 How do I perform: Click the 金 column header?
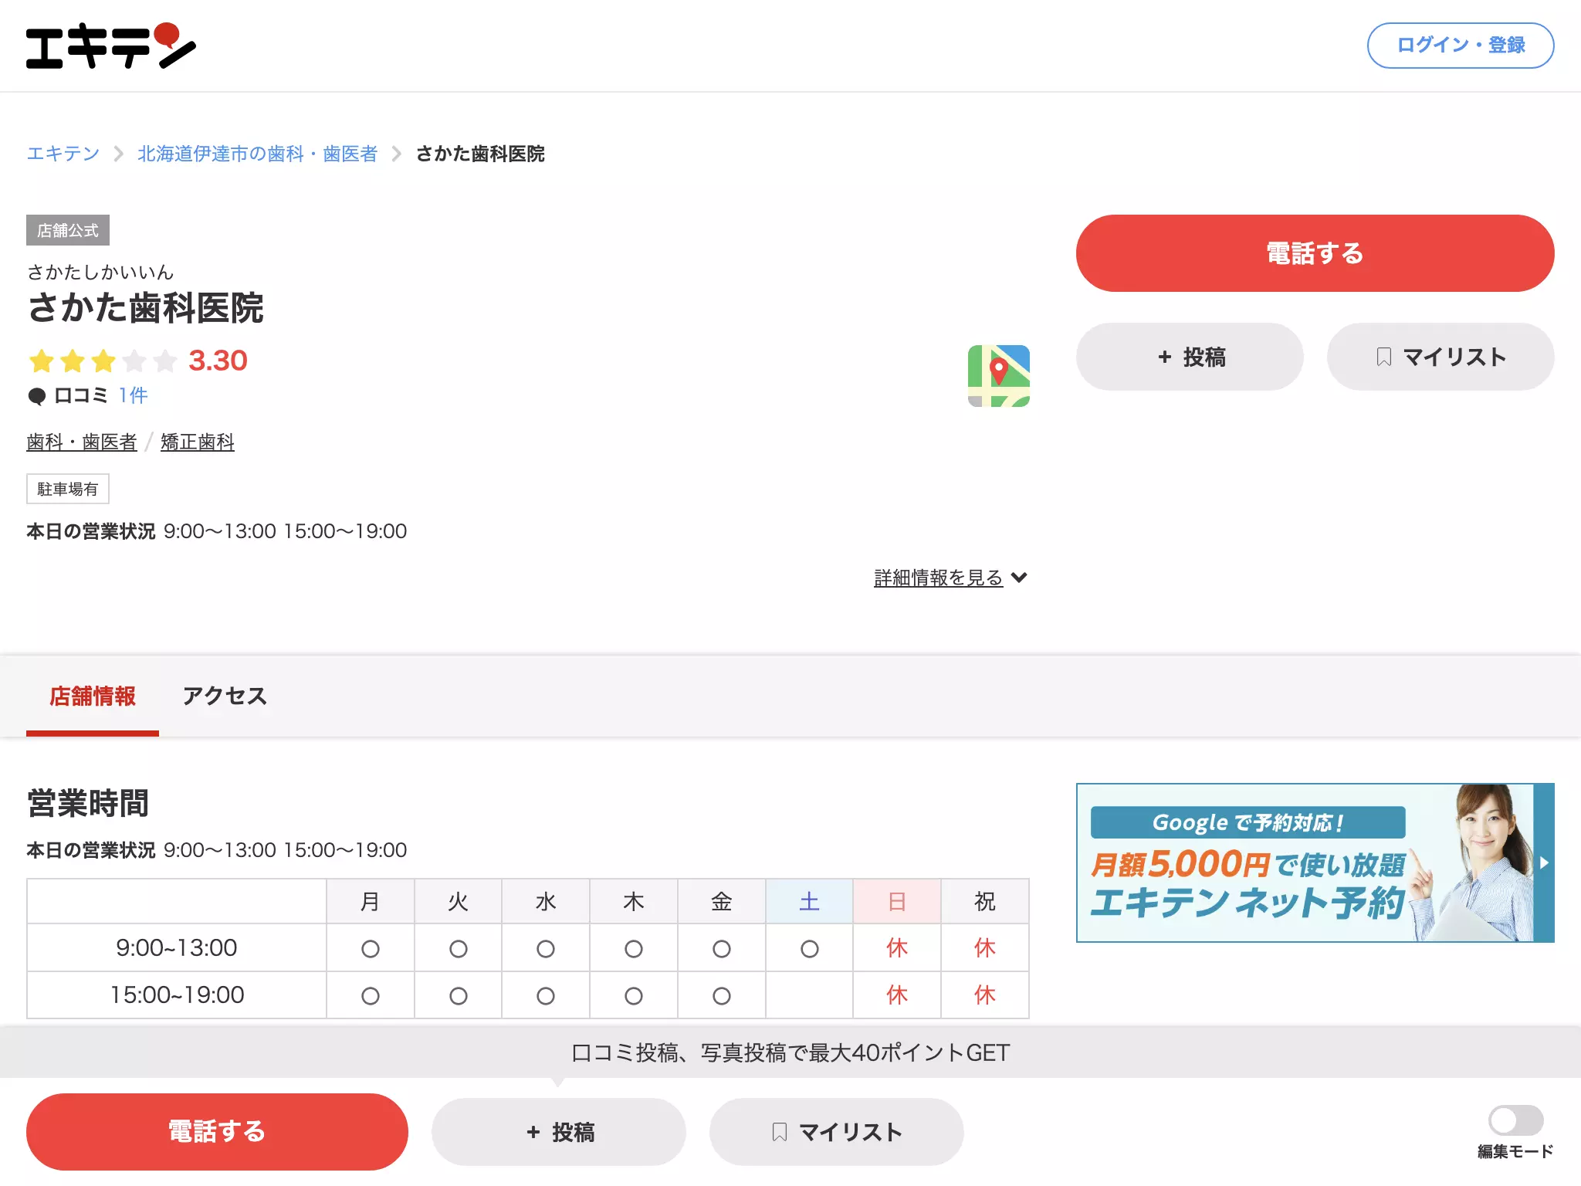pos(722,901)
